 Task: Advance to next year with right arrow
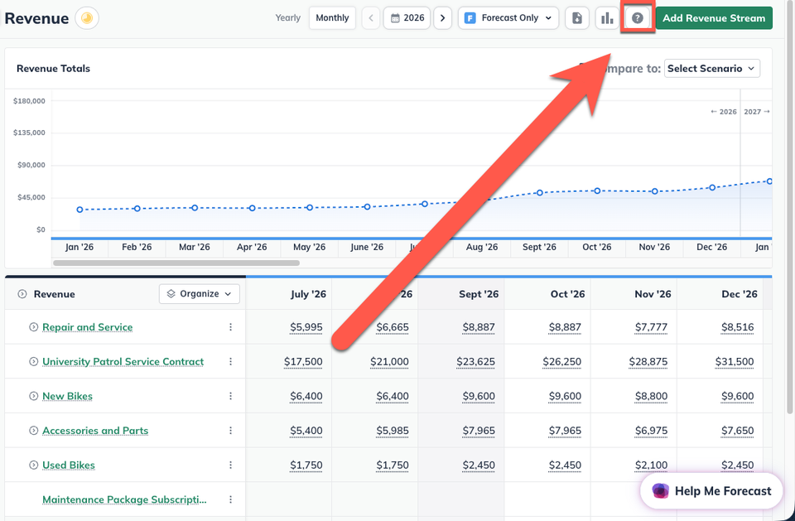pyautogui.click(x=442, y=18)
